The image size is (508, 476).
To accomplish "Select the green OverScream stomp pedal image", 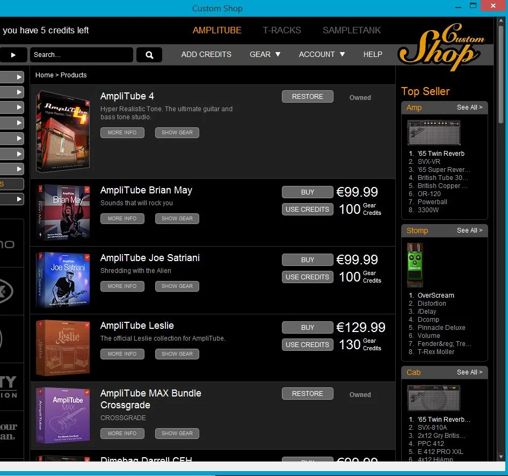I will coord(415,265).
